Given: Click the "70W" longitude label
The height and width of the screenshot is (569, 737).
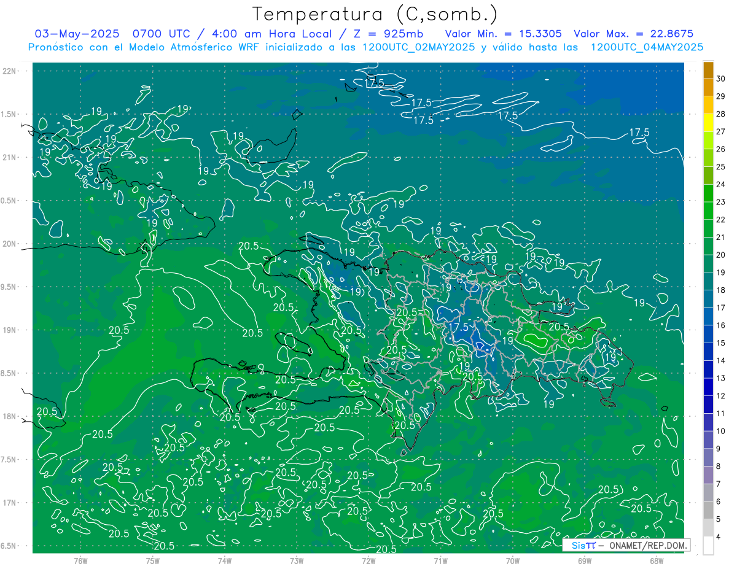Looking at the screenshot, I should pos(512,560).
